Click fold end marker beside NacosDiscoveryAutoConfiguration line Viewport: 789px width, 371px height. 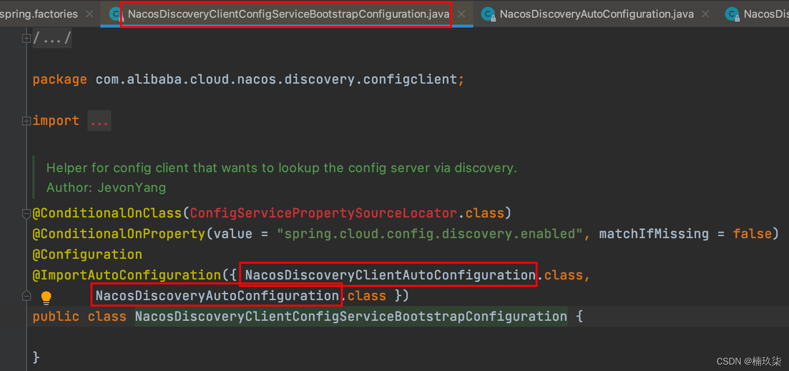click(x=27, y=296)
